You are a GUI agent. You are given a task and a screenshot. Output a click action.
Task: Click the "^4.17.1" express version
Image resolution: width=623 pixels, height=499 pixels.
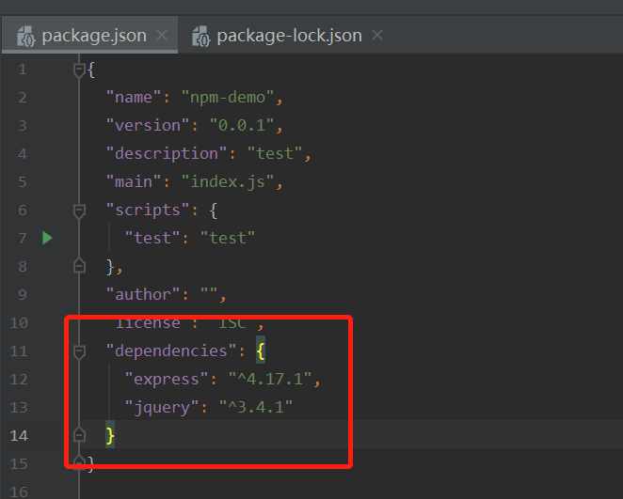pos(270,379)
